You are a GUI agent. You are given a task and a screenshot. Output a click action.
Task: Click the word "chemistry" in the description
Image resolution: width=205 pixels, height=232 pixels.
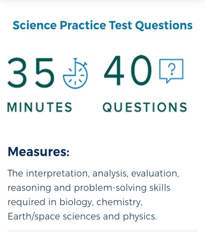119,202
